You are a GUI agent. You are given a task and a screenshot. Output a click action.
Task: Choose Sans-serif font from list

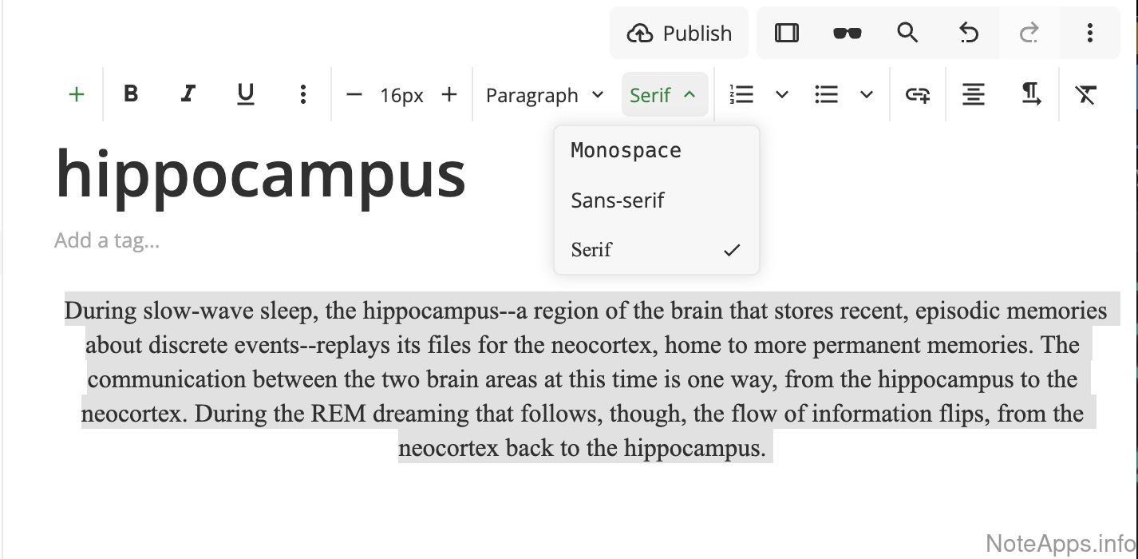pos(618,200)
